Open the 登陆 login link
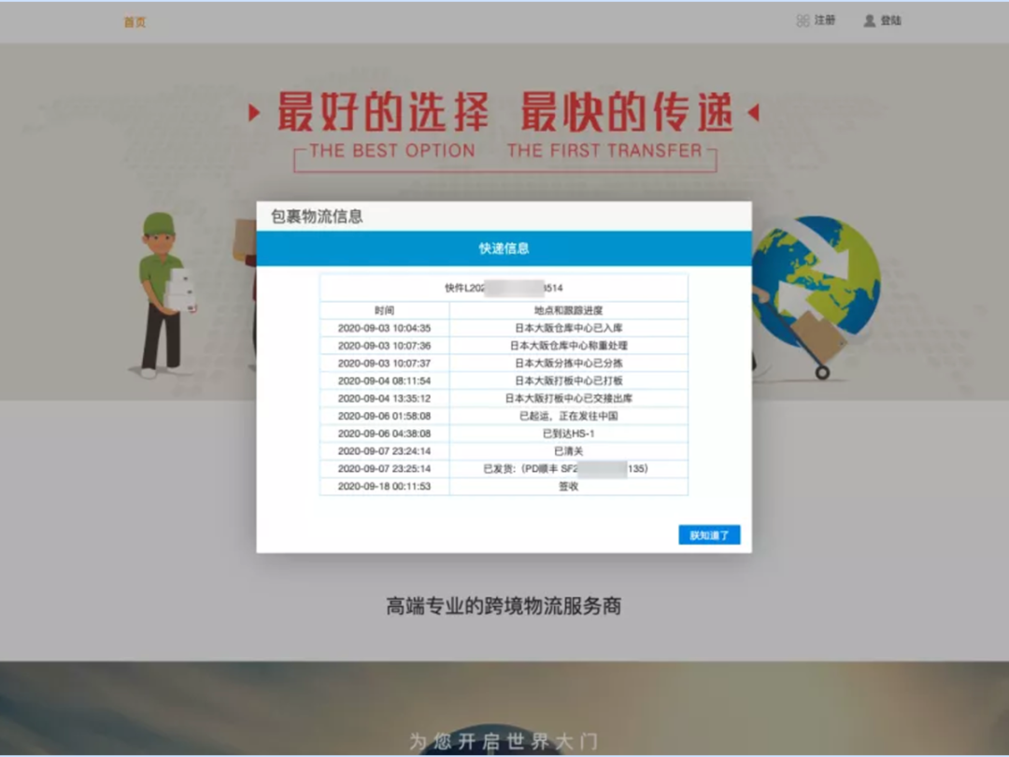This screenshot has height=757, width=1009. [x=890, y=21]
